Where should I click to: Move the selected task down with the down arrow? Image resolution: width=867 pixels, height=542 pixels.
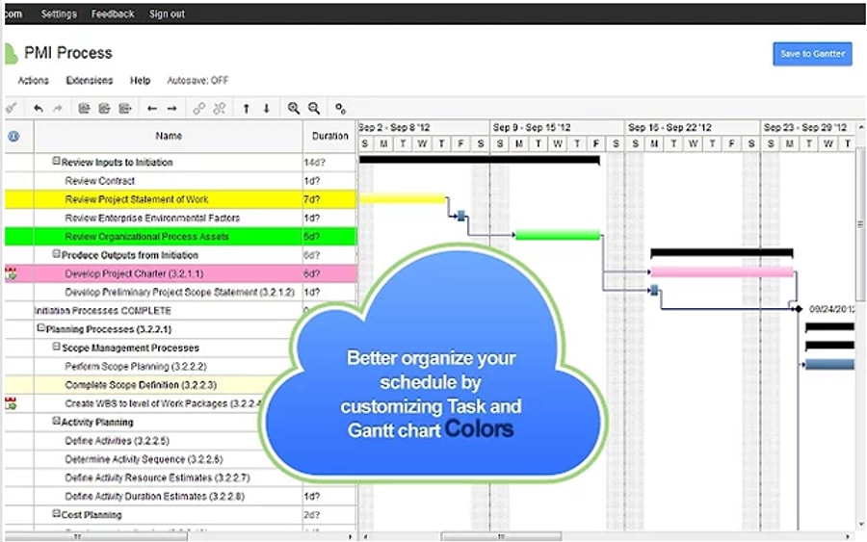[x=267, y=109]
